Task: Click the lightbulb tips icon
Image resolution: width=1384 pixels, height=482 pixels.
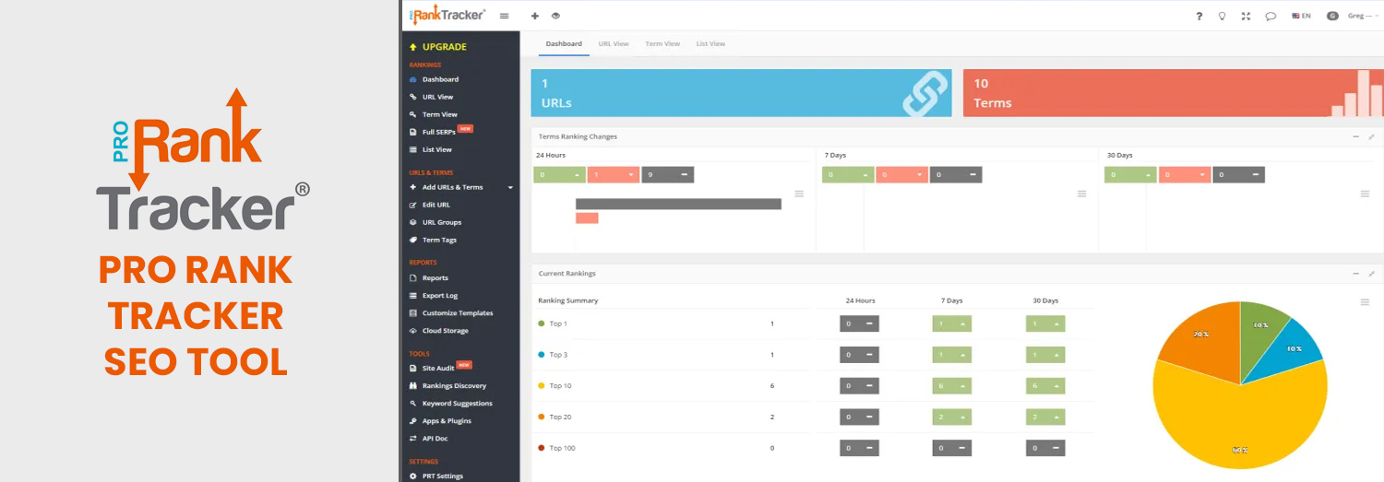Action: coord(1223,16)
